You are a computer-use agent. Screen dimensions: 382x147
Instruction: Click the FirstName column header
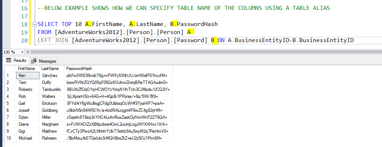pyautogui.click(x=28, y=69)
